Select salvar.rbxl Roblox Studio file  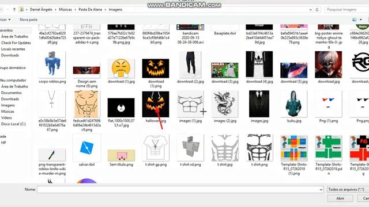[86, 150]
